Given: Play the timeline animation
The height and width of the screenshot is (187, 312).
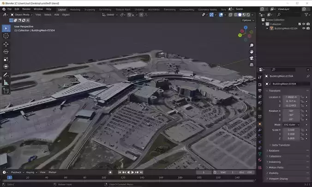Looking at the screenshot, I should point(132,172).
